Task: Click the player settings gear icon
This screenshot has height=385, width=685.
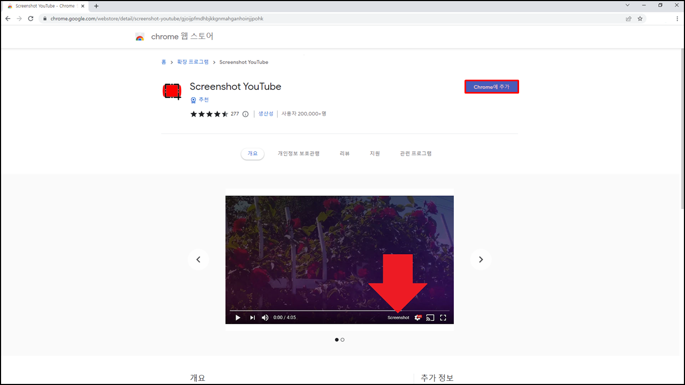Action: coord(418,318)
